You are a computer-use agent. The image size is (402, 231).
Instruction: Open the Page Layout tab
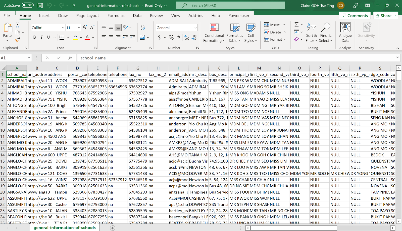click(87, 16)
